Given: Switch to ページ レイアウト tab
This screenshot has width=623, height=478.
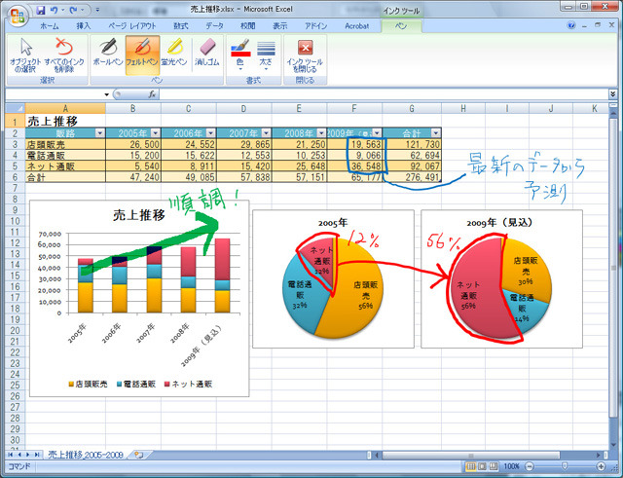Looking at the screenshot, I should tap(132, 26).
